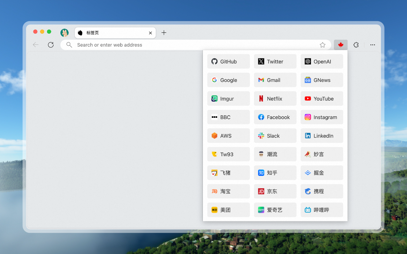Open the three-dot browser menu
This screenshot has height=254, width=407.
(x=373, y=45)
